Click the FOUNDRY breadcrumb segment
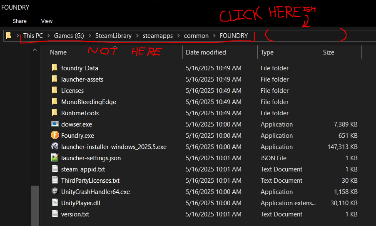 point(234,36)
